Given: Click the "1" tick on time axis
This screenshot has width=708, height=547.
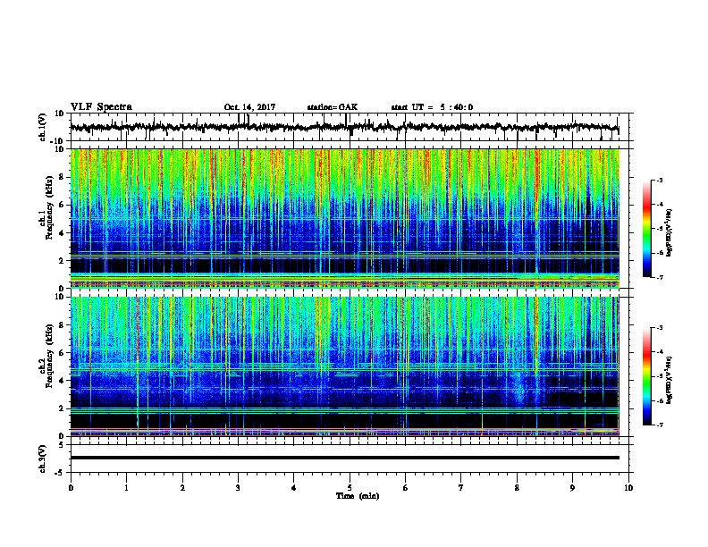Looking at the screenshot, I should pyautogui.click(x=126, y=488).
